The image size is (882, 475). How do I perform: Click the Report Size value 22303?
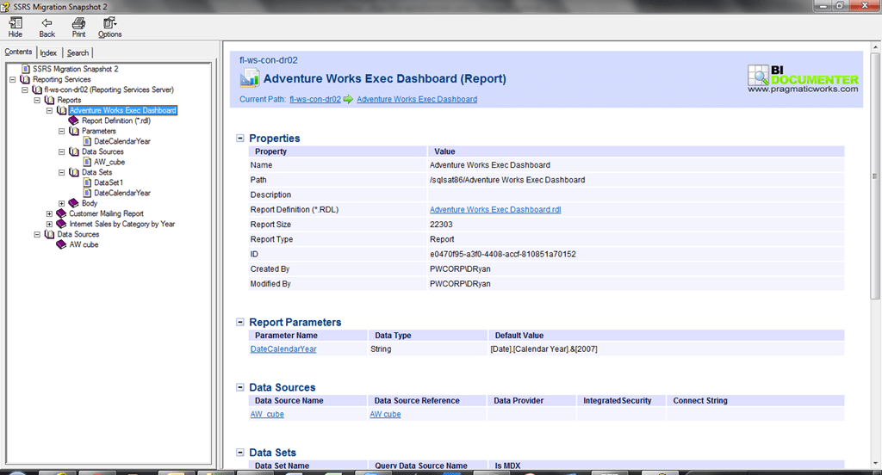[x=441, y=225]
